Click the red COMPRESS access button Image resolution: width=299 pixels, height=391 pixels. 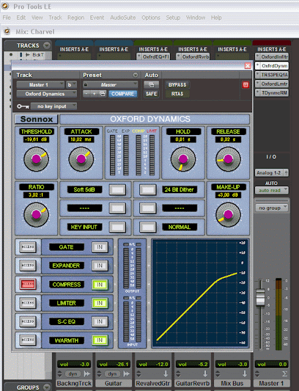[x=28, y=284]
